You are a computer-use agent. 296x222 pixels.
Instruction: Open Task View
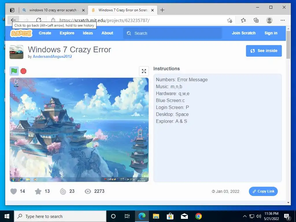127,216
